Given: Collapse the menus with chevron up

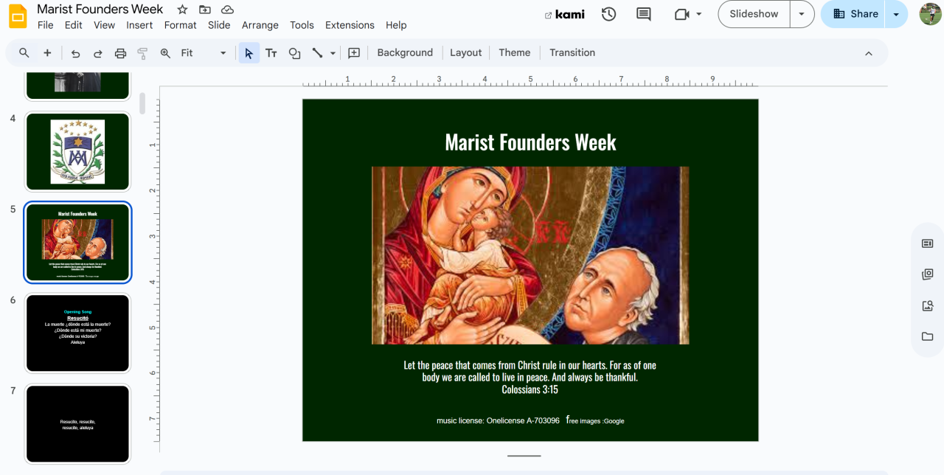Looking at the screenshot, I should tap(868, 53).
